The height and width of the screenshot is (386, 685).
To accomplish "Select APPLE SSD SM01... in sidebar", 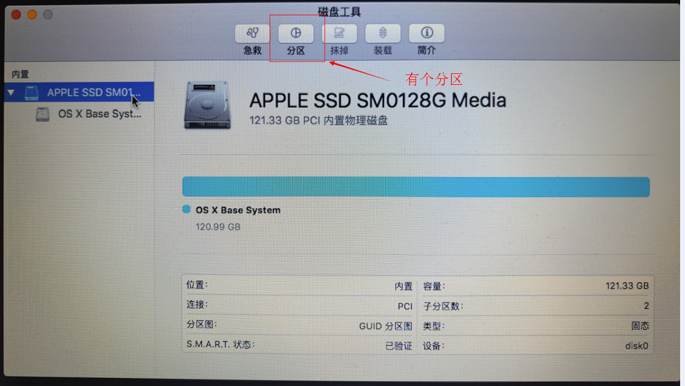I will (79, 92).
